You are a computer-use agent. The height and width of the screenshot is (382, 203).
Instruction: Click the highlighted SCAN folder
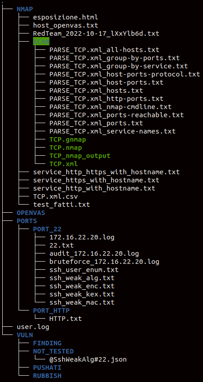41,42
